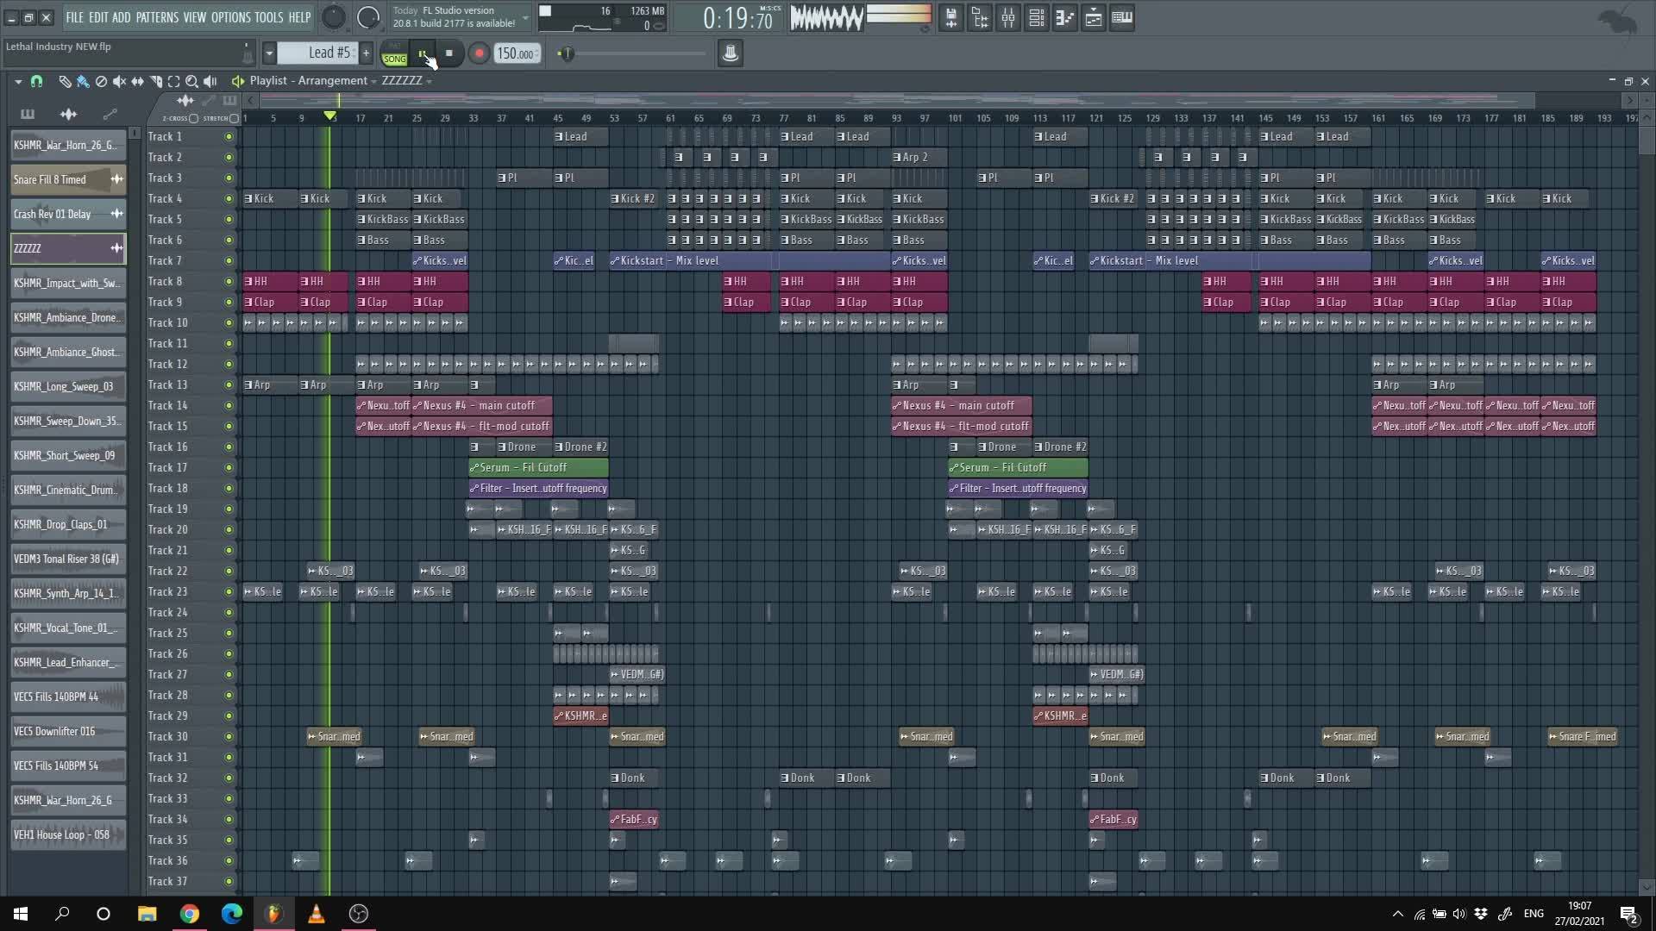Expand the Arrangement dropdown in playlist title
The width and height of the screenshot is (1656, 931).
[x=373, y=81]
